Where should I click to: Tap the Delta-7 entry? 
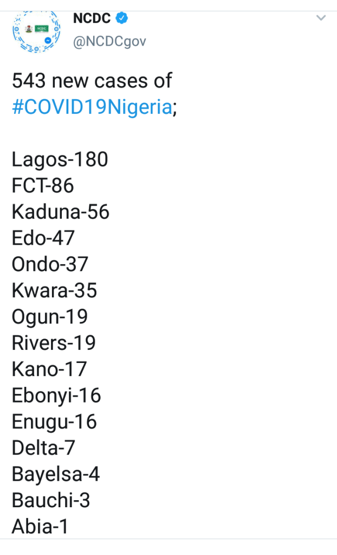[x=43, y=448]
